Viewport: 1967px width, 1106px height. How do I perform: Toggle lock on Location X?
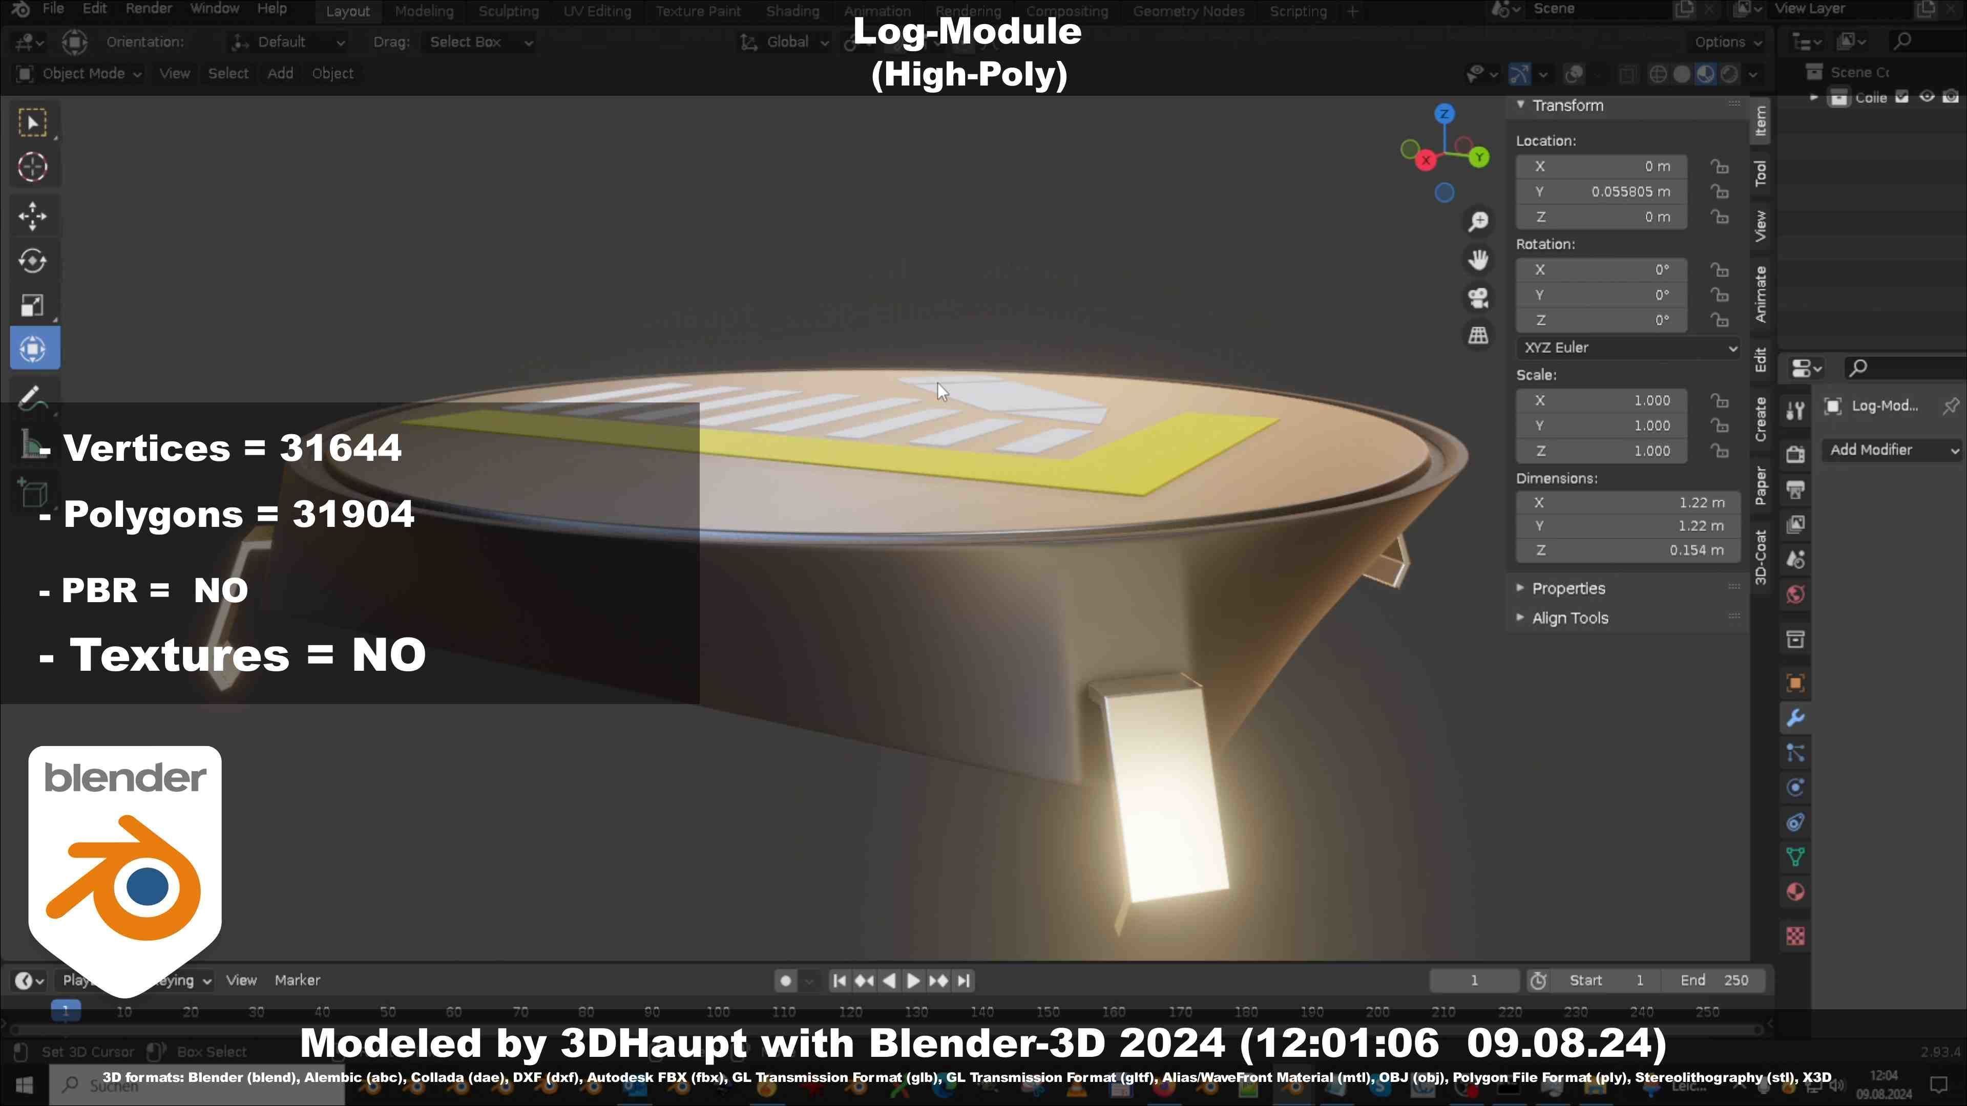(x=1719, y=166)
